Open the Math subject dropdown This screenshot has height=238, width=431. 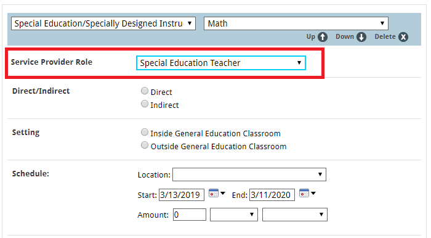pyautogui.click(x=296, y=23)
